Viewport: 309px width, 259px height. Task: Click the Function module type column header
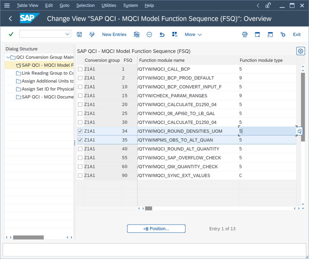[268, 60]
